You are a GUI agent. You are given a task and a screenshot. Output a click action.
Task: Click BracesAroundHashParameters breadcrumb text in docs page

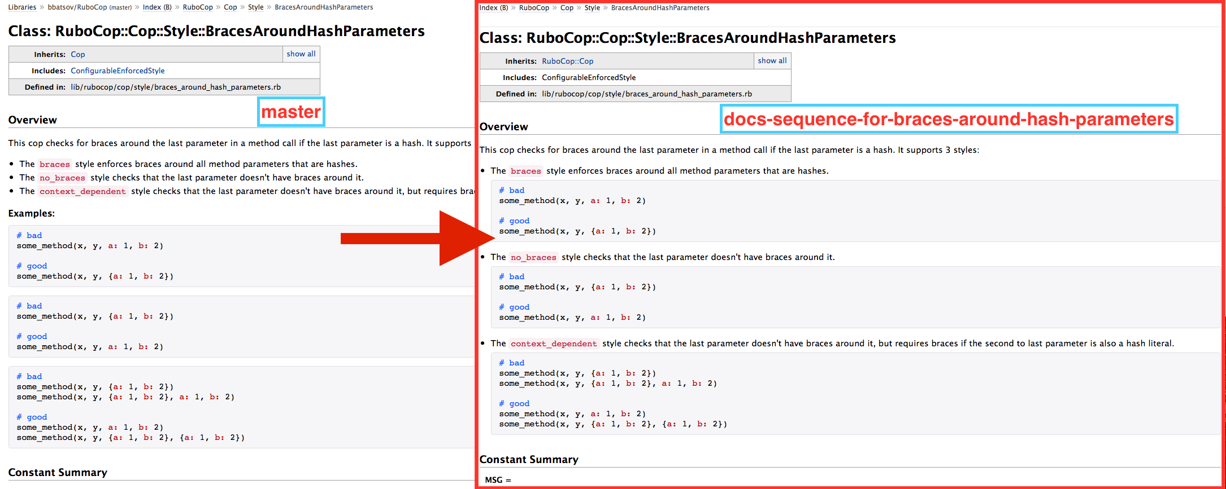(x=660, y=8)
